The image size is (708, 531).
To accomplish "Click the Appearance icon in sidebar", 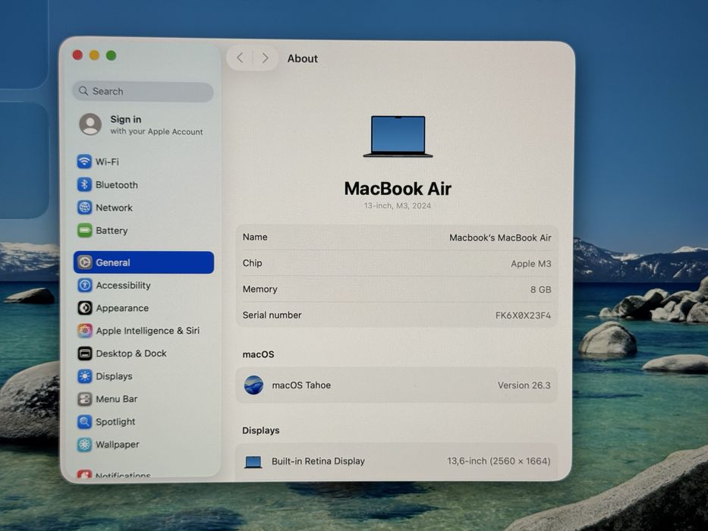I will click(x=84, y=308).
